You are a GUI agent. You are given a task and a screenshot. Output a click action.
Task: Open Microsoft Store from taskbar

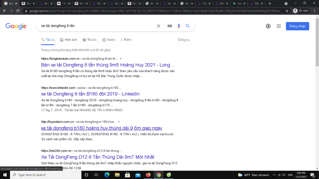click(x=128, y=175)
